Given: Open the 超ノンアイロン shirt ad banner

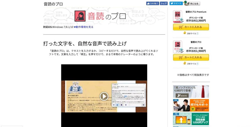Looking at the screenshot, I should point(191,91).
